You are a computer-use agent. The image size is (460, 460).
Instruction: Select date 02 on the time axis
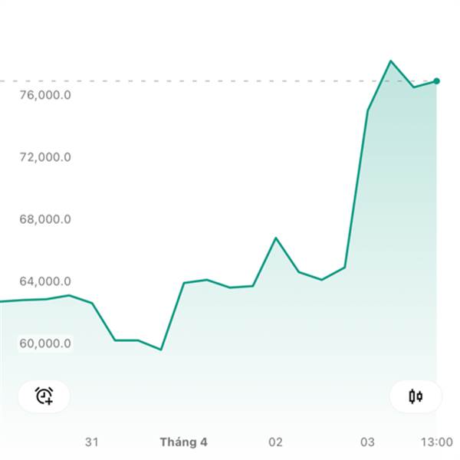[x=275, y=442]
